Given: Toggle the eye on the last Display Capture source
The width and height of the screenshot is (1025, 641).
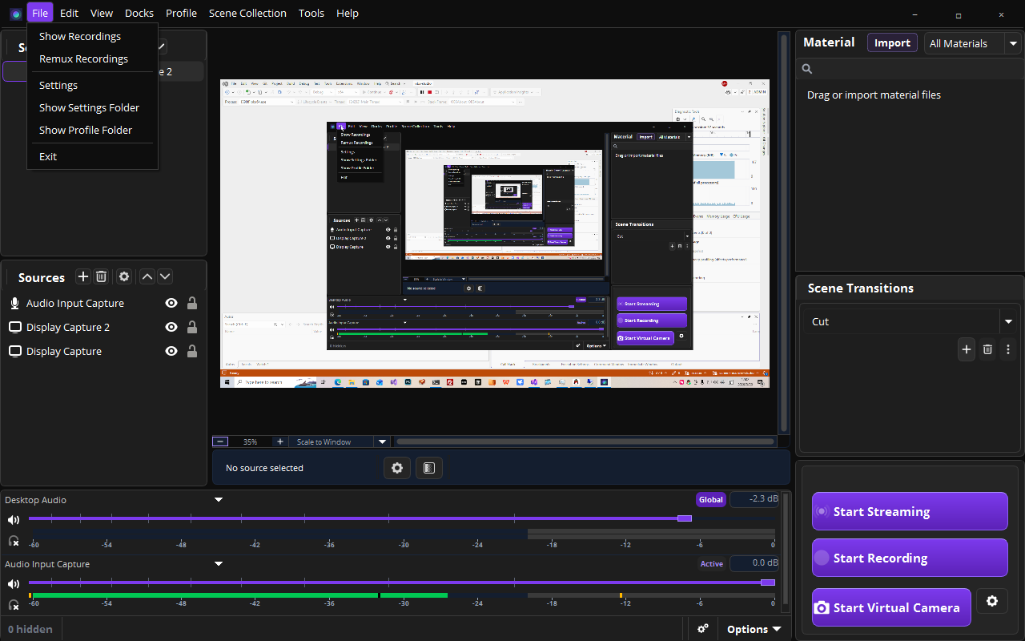Looking at the screenshot, I should 171,351.
